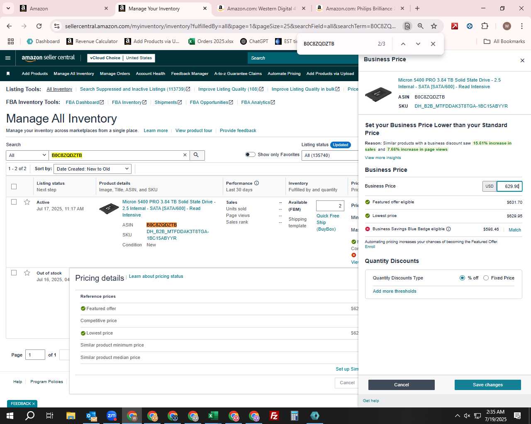The image size is (531, 424).
Task: Open Chrome extensions puzzle icon
Action: pos(485,26)
